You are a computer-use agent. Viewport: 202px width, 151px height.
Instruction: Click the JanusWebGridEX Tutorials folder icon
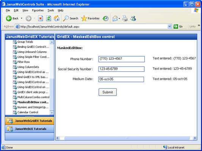coord(10,121)
